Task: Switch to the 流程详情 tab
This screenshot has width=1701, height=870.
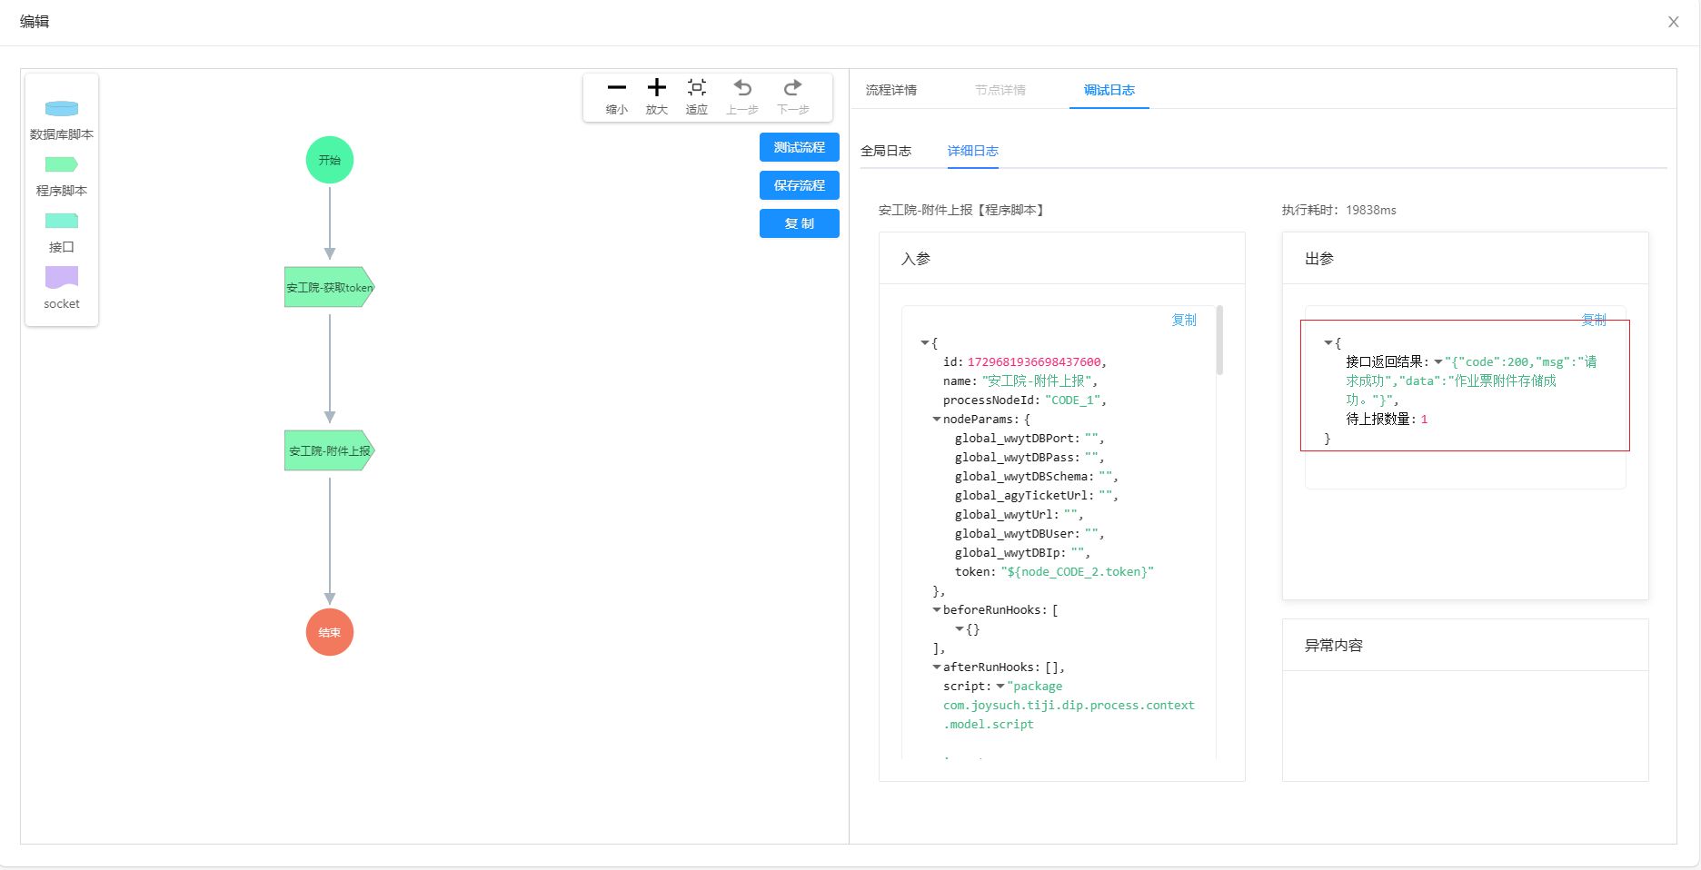Action: 891,90
